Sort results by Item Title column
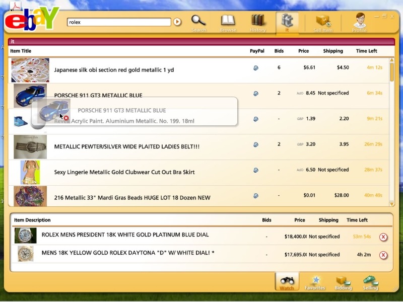This screenshot has height=302, width=403. click(21, 51)
